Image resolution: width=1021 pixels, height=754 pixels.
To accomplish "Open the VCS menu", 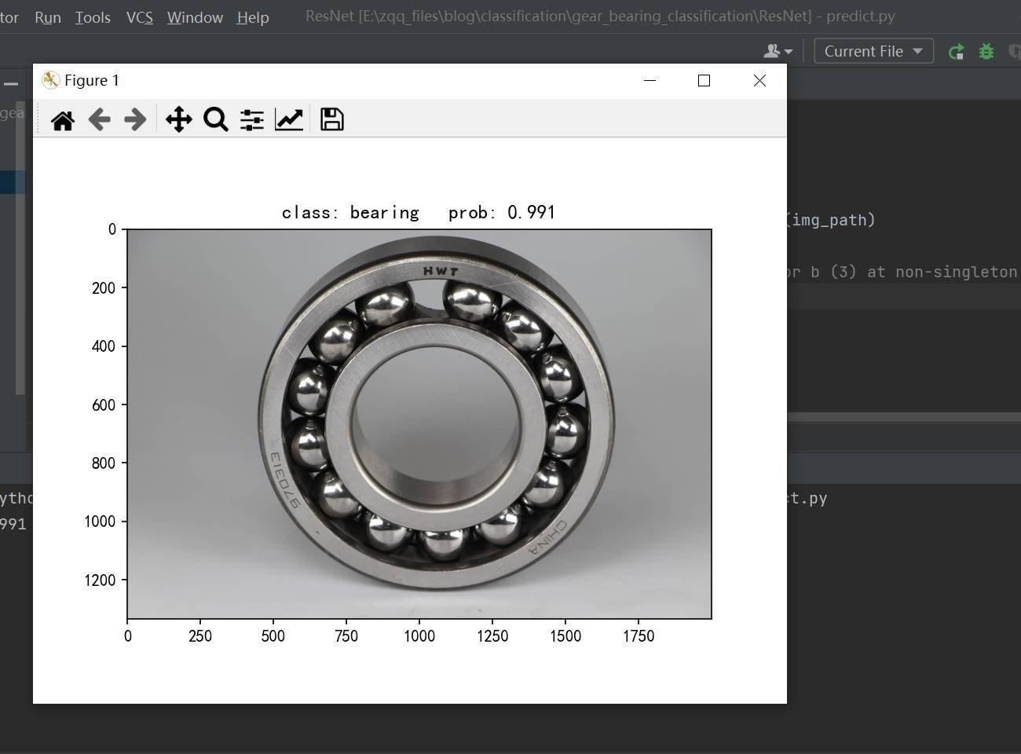I will (x=140, y=17).
